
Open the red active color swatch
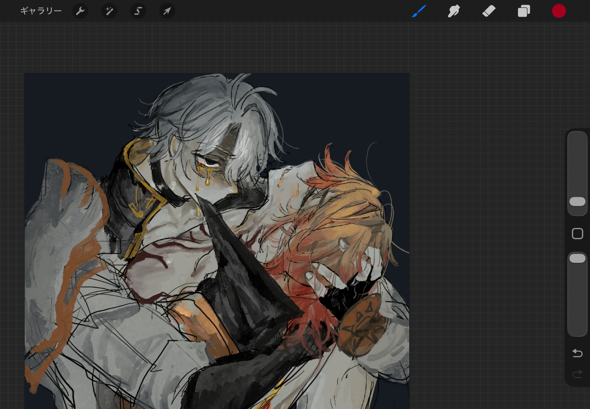559,11
